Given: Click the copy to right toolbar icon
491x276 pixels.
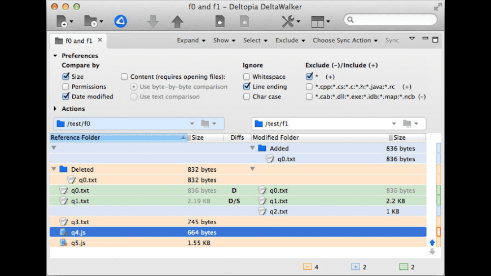Looking at the screenshot, I should 220,22.
